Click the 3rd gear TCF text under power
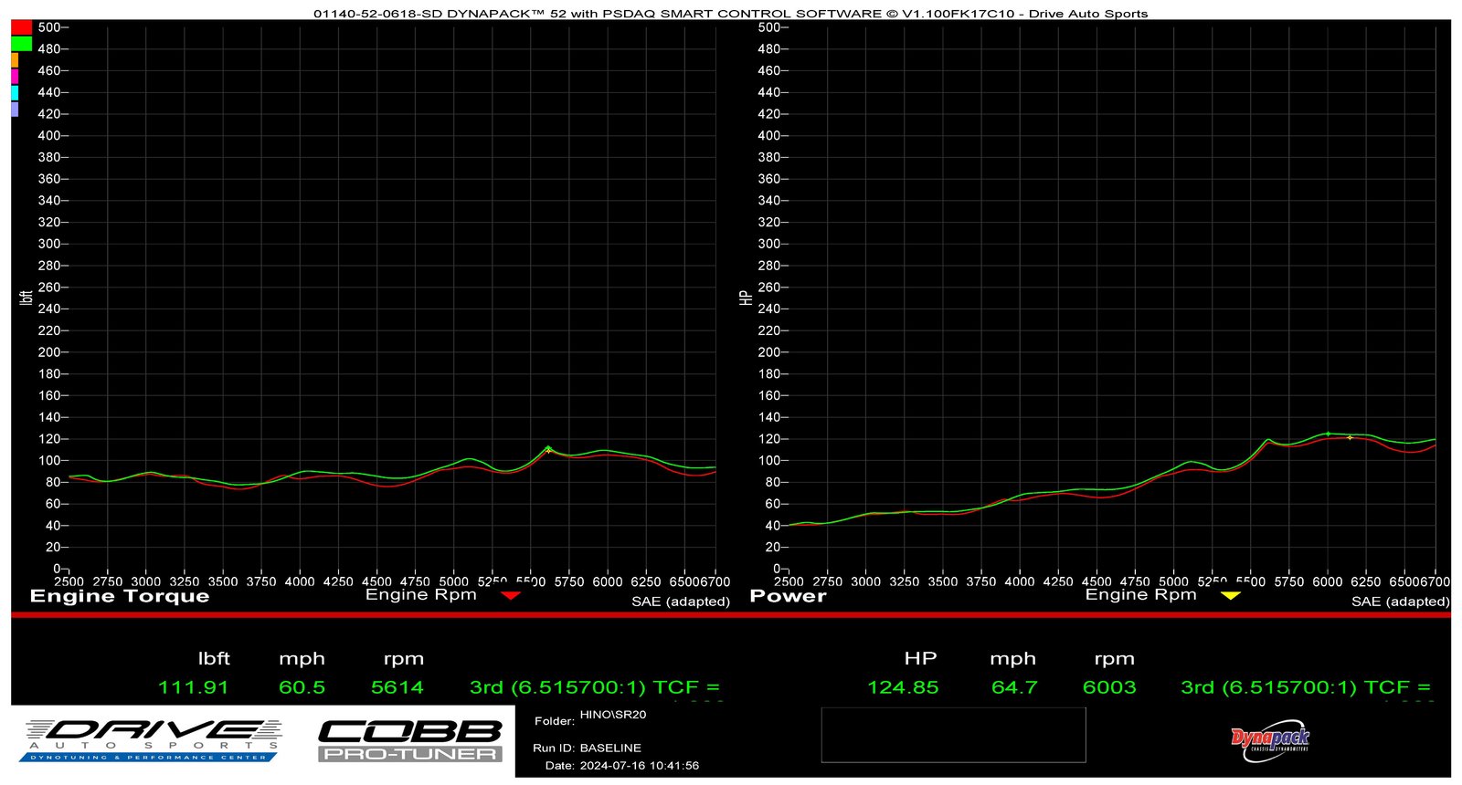Viewport: 1462px width, 785px height. coord(1306,687)
